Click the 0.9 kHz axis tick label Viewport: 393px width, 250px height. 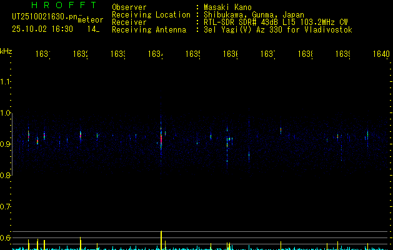[5, 144]
